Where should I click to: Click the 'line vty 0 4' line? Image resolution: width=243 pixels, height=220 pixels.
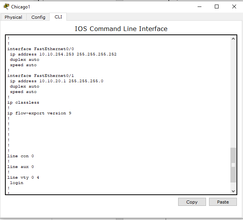click(x=23, y=178)
